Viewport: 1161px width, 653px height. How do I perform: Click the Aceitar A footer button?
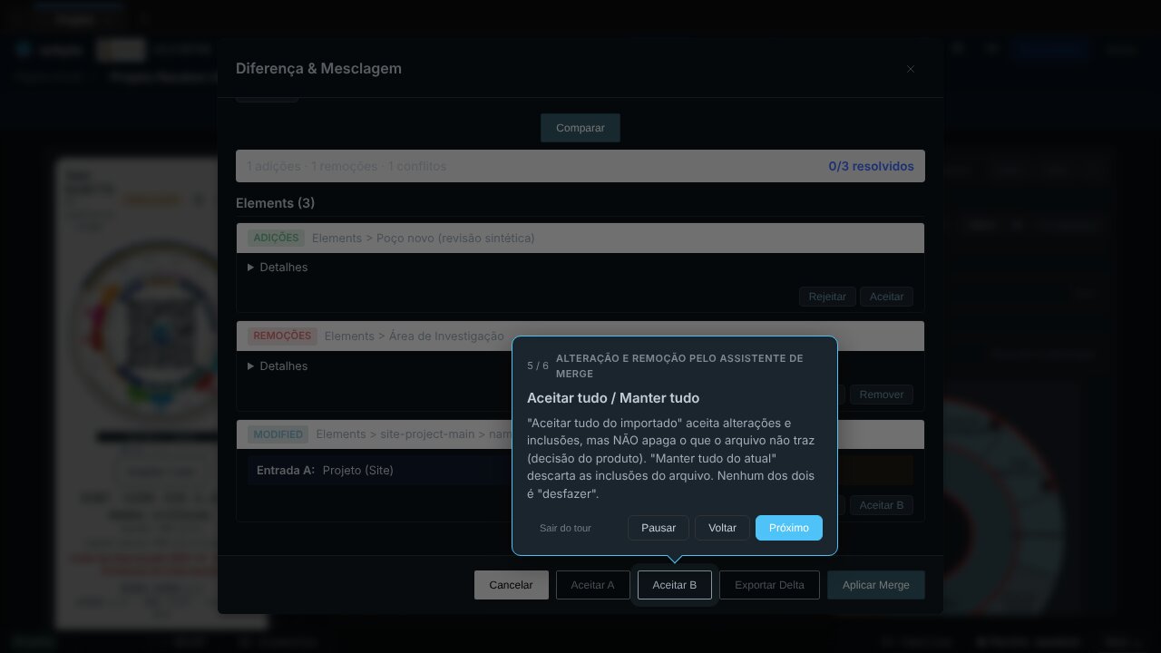coord(592,585)
